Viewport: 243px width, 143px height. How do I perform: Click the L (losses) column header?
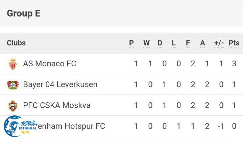[x=174, y=43]
